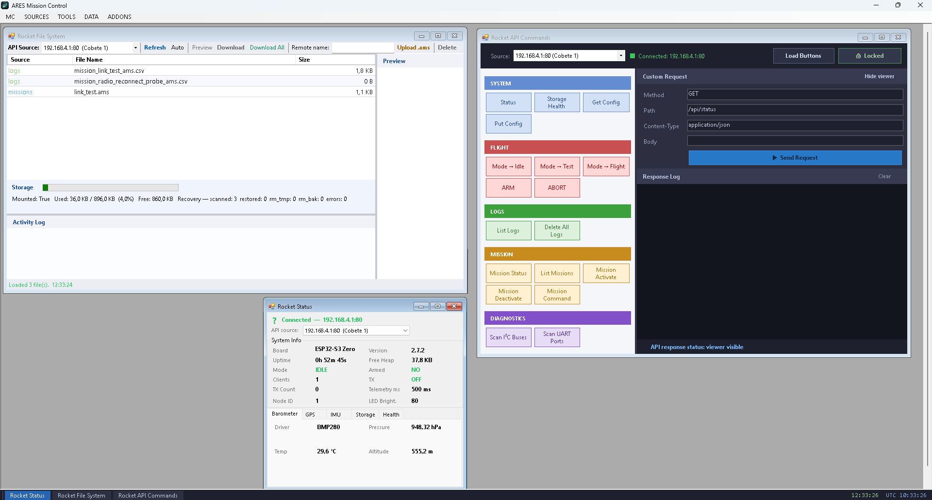This screenshot has width=932, height=500.
Task: Click the ARM button
Action: point(508,188)
